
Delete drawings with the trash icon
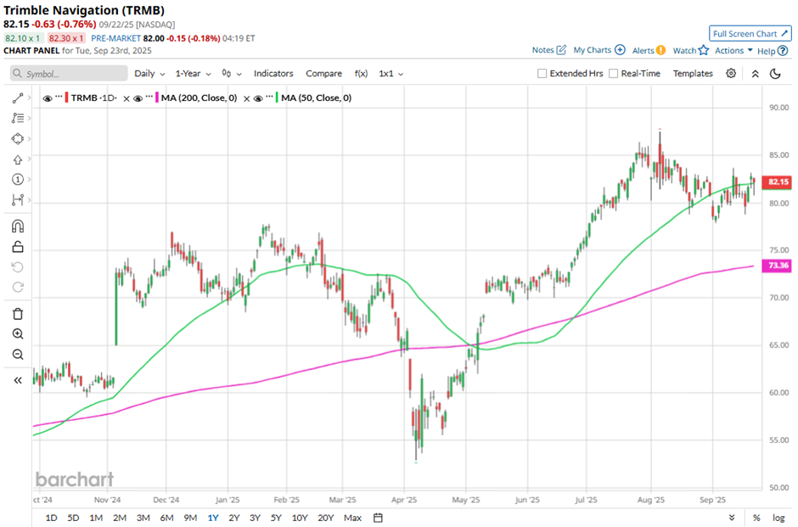point(18,314)
